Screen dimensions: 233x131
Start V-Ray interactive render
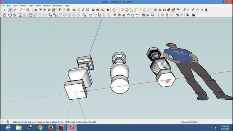point(15,15)
